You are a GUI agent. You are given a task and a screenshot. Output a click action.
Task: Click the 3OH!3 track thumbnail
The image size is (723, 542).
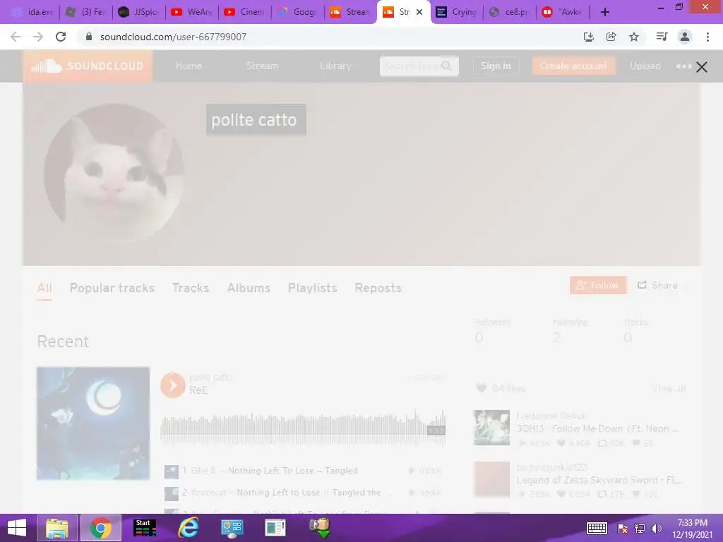click(492, 428)
